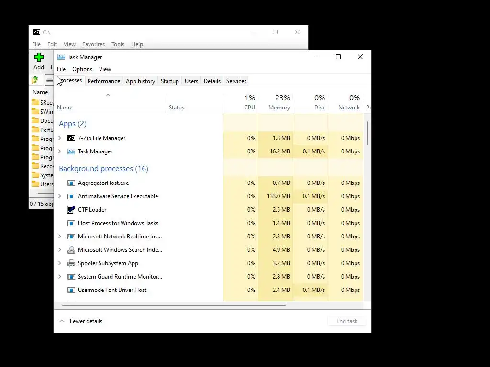490x367 pixels.
Task: Open the Task Manager File menu
Action: click(61, 69)
